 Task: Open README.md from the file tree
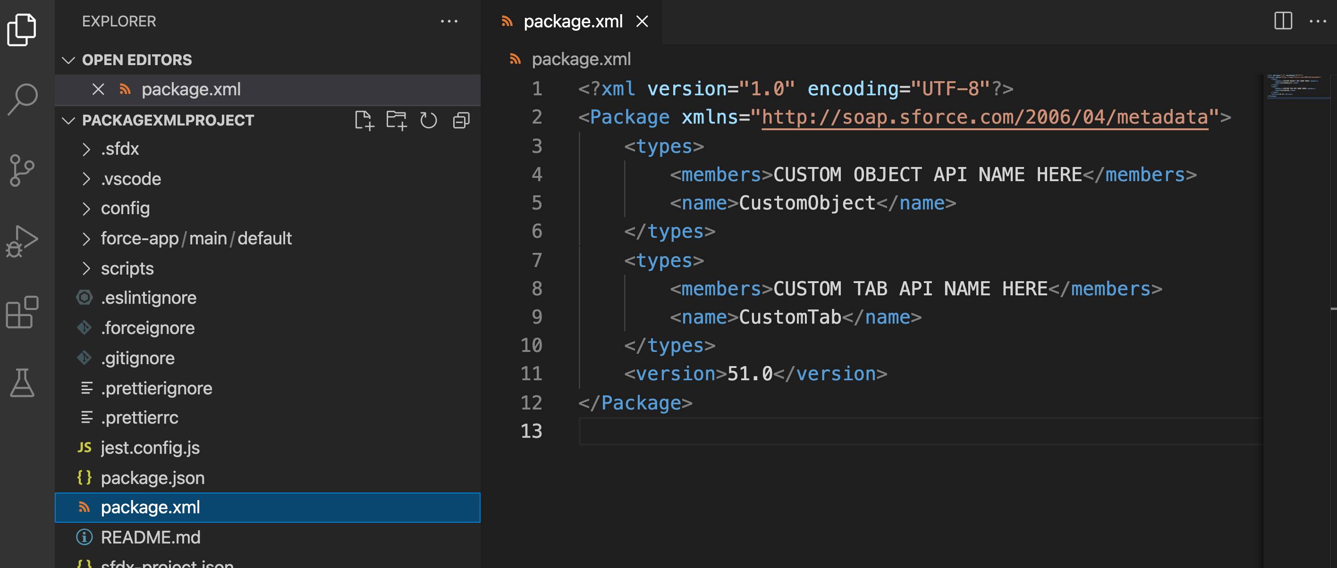point(151,537)
